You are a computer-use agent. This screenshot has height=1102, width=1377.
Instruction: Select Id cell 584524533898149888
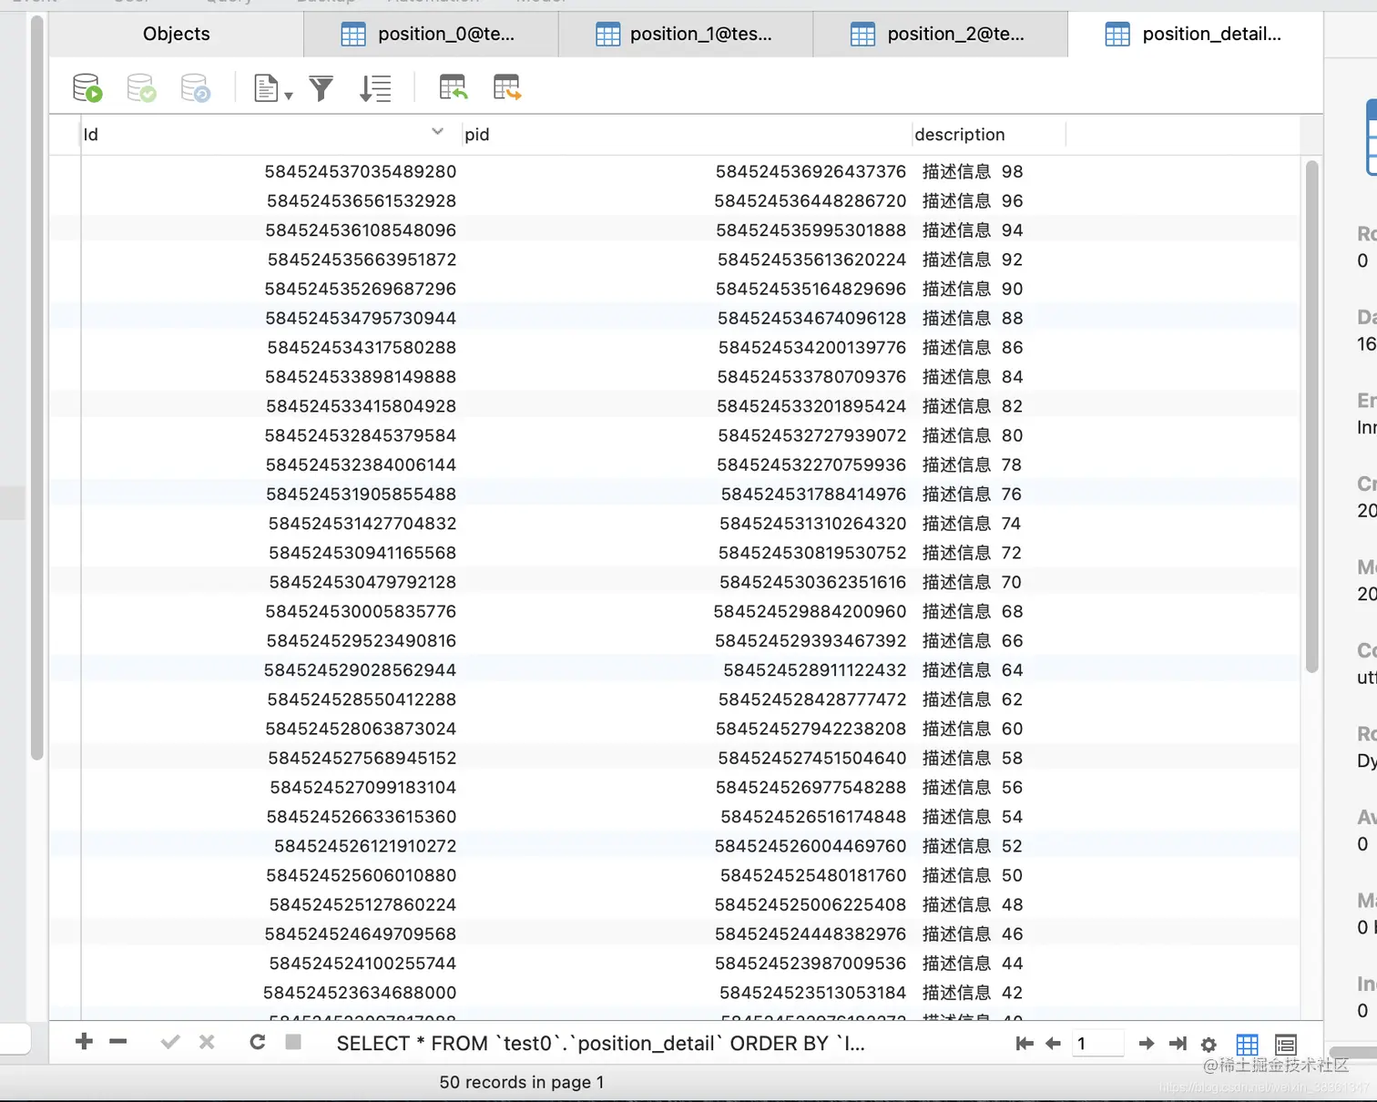click(x=270, y=376)
